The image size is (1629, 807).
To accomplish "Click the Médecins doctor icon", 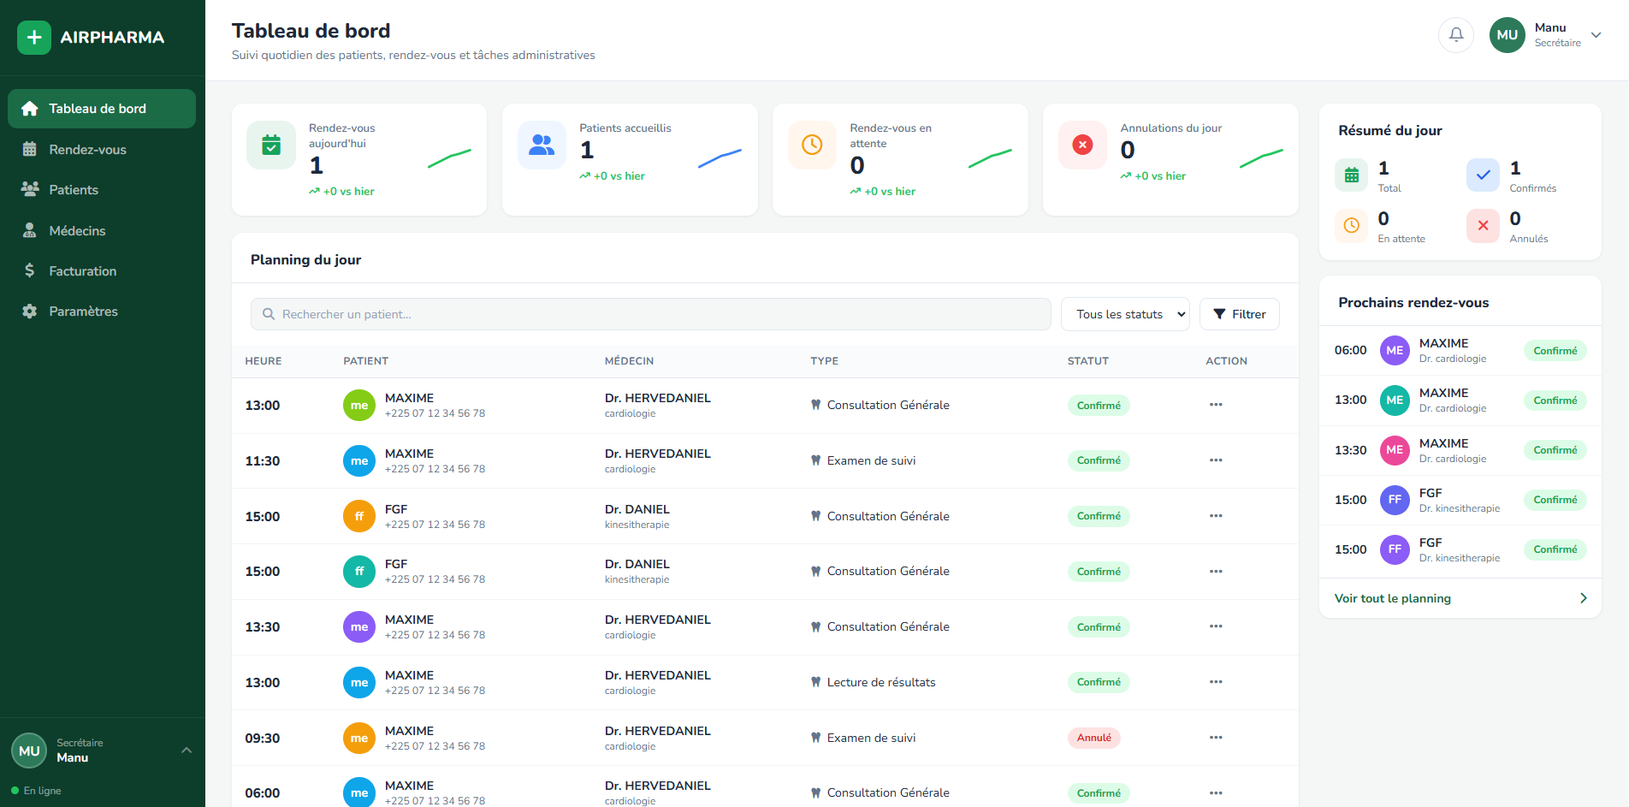I will click(x=30, y=230).
